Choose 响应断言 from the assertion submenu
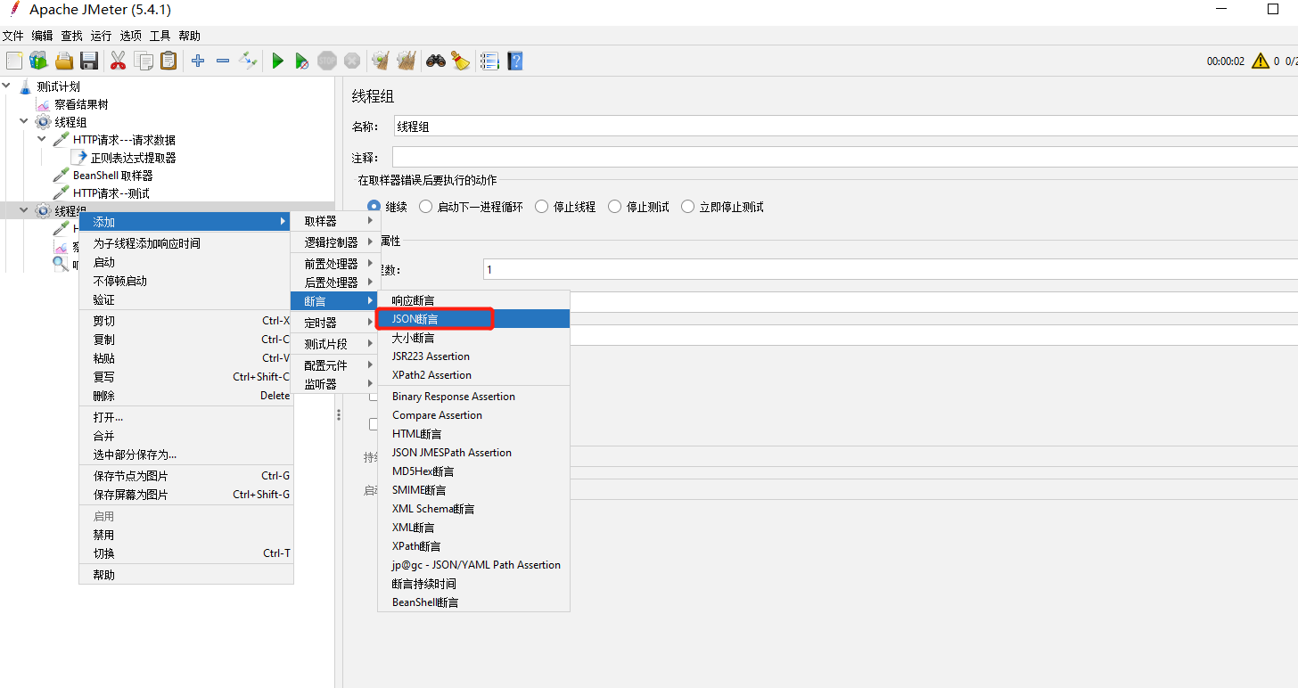This screenshot has height=688, width=1298. (x=473, y=300)
